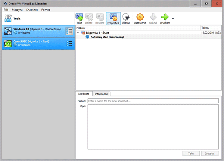Select the OpenSUSE virtual machine
The height and width of the screenshot is (161, 224).
(38, 43)
